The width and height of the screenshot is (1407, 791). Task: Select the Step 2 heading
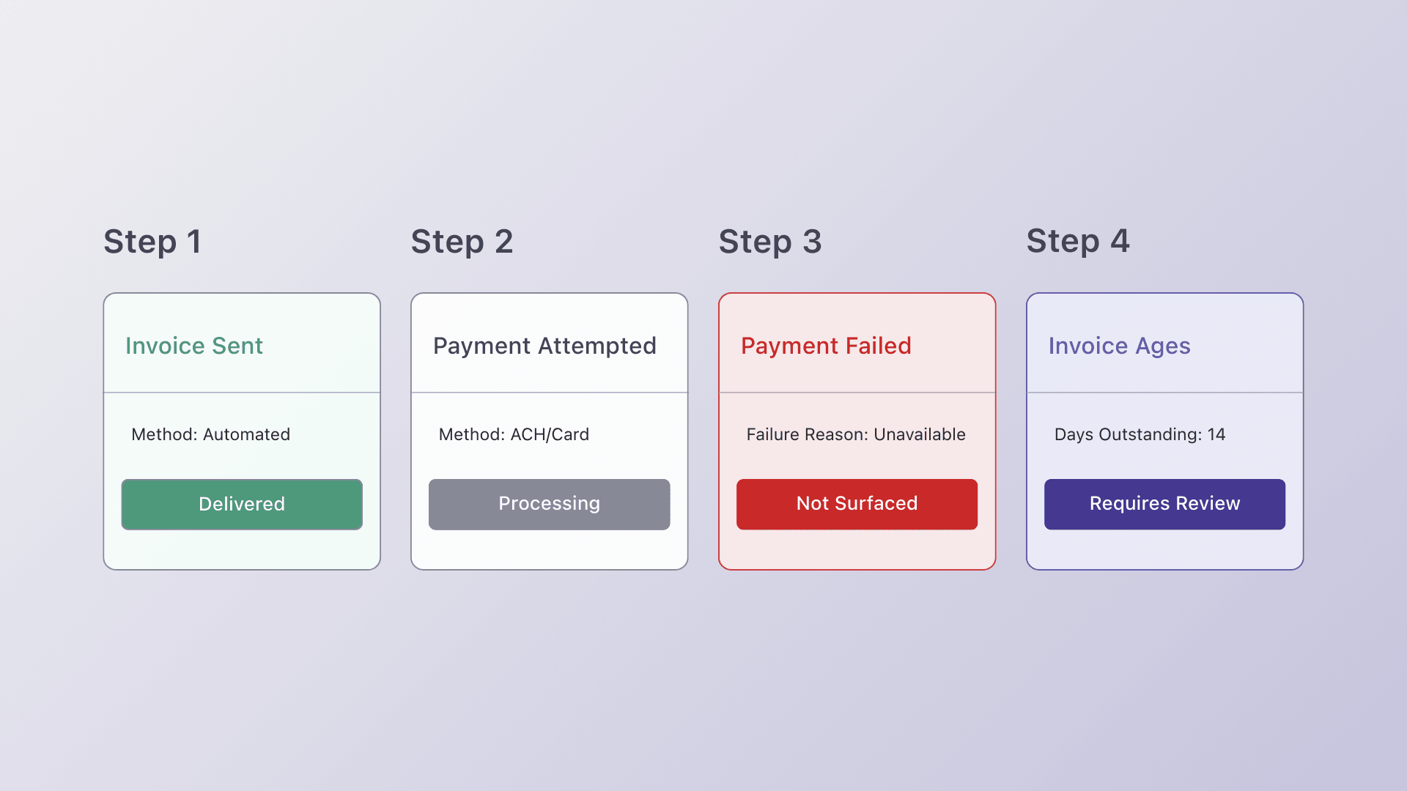(462, 242)
